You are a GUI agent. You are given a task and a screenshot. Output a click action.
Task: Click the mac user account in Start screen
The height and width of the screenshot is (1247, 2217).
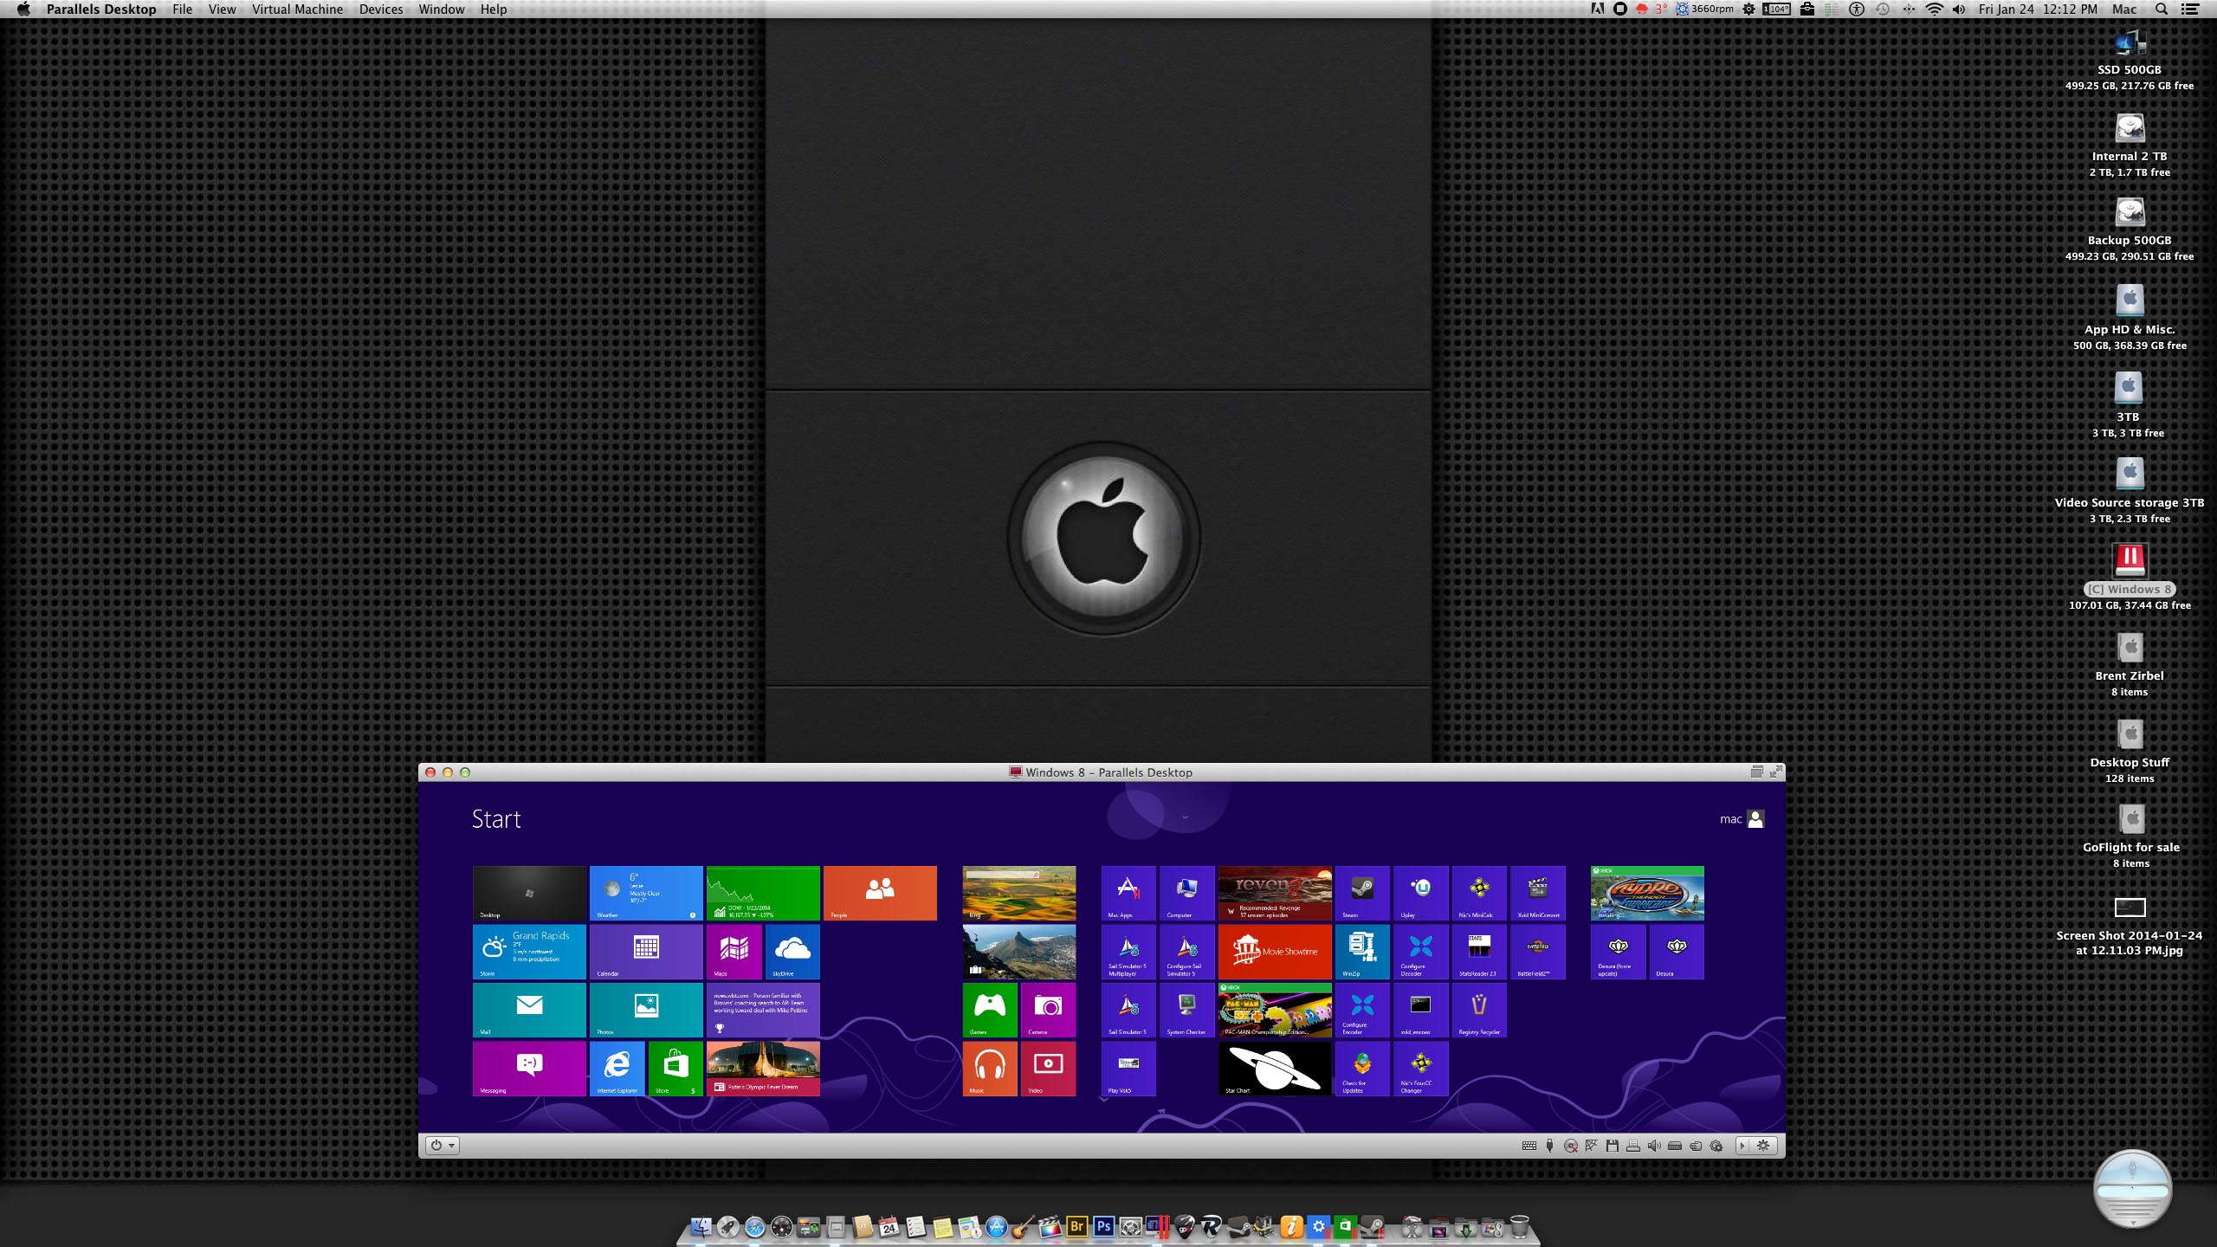point(1742,819)
